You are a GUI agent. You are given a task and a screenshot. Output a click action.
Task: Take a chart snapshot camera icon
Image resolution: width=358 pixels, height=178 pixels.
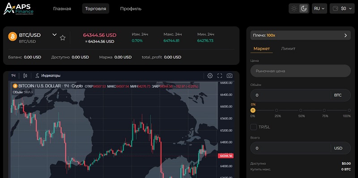230,76
